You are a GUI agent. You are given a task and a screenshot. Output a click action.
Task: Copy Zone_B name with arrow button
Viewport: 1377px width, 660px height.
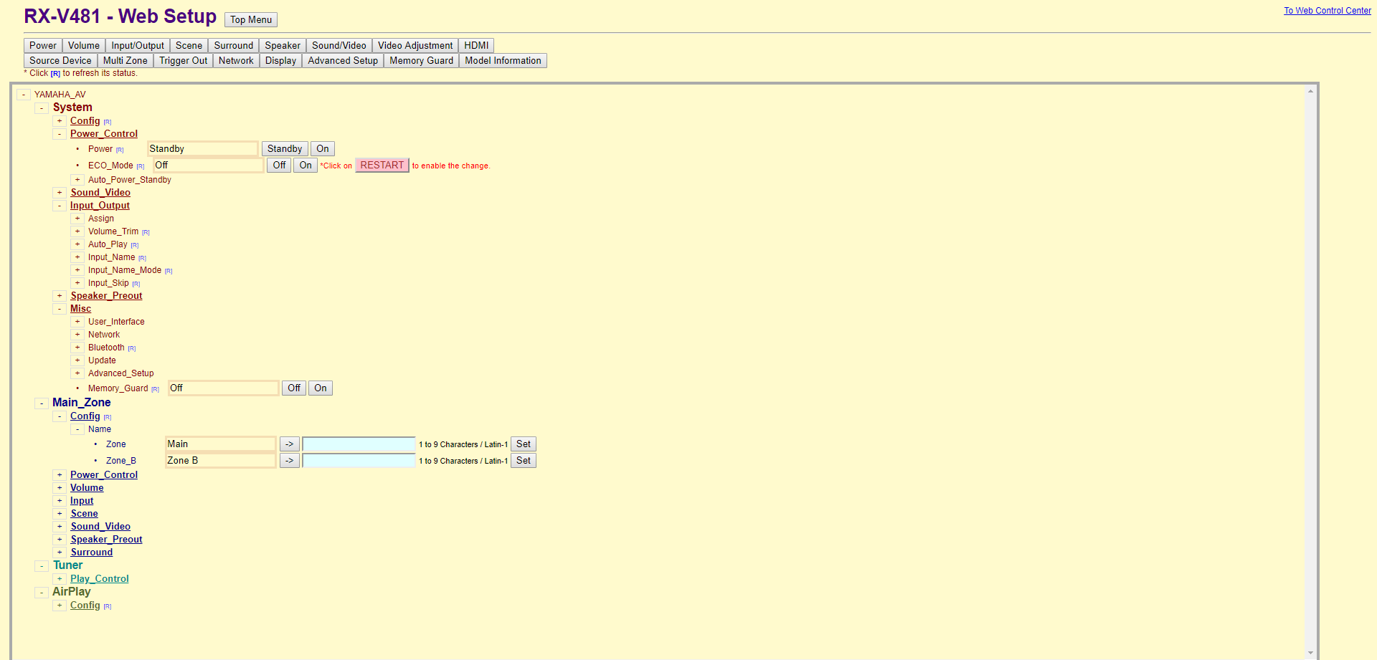tap(289, 461)
